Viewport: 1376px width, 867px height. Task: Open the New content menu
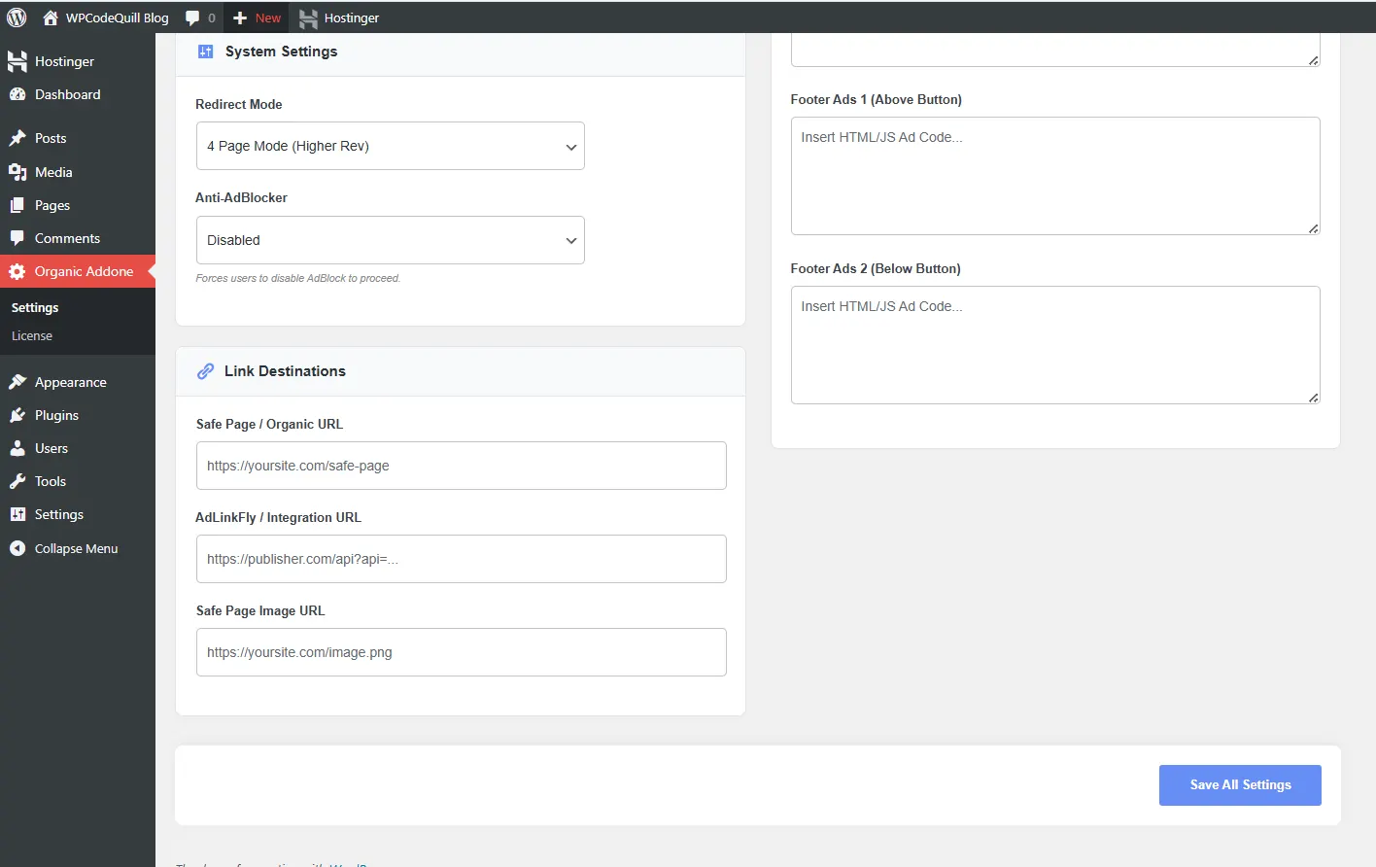point(258,17)
